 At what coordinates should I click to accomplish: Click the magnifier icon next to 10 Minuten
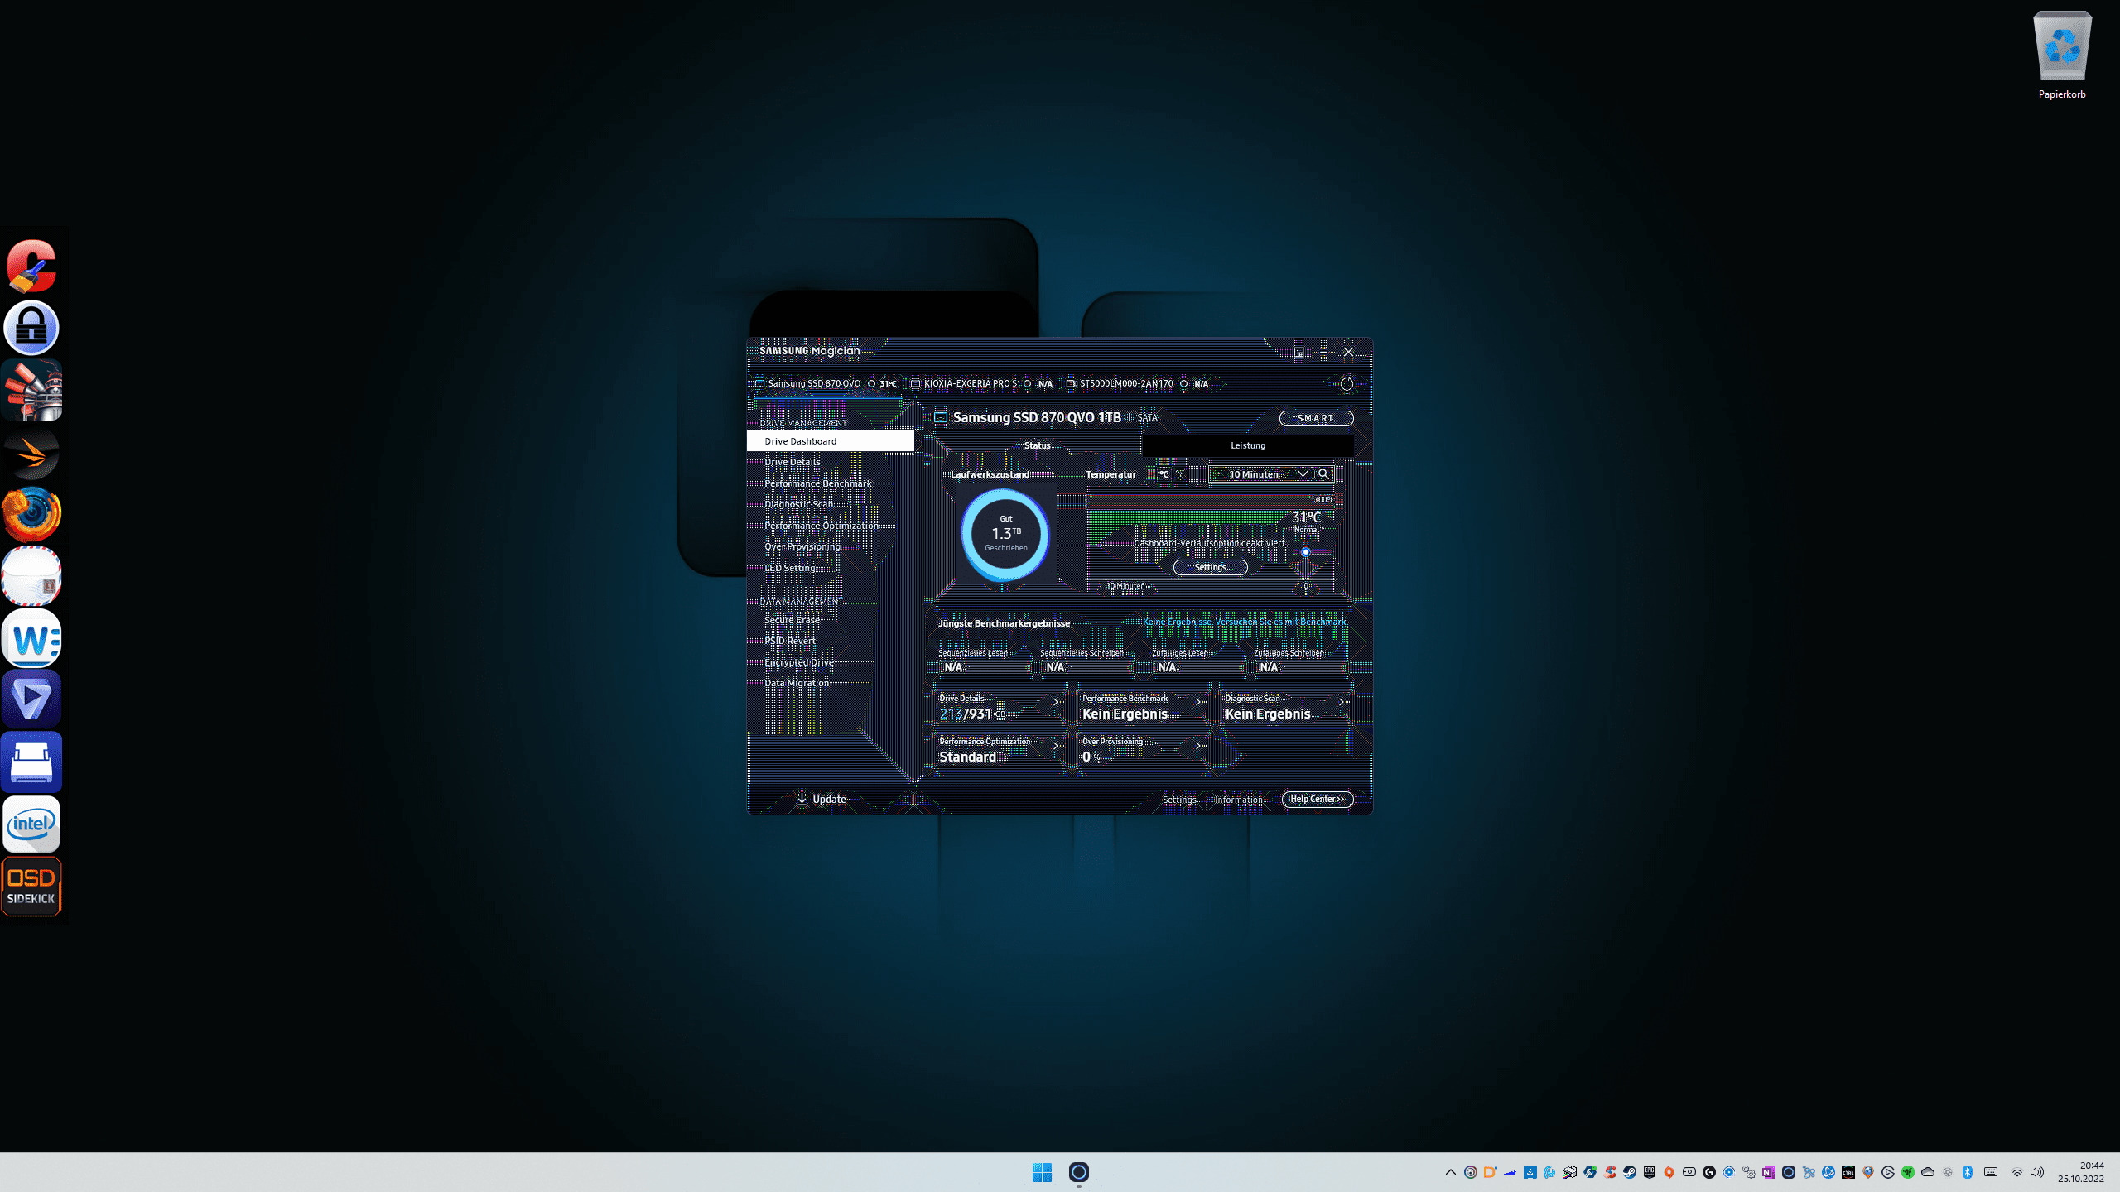(1323, 474)
